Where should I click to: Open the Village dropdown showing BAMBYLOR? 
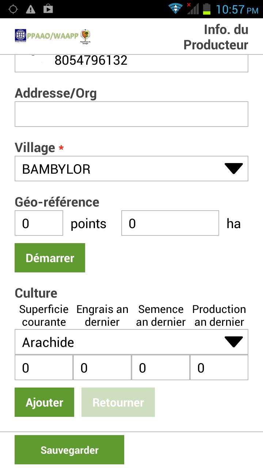(131, 169)
